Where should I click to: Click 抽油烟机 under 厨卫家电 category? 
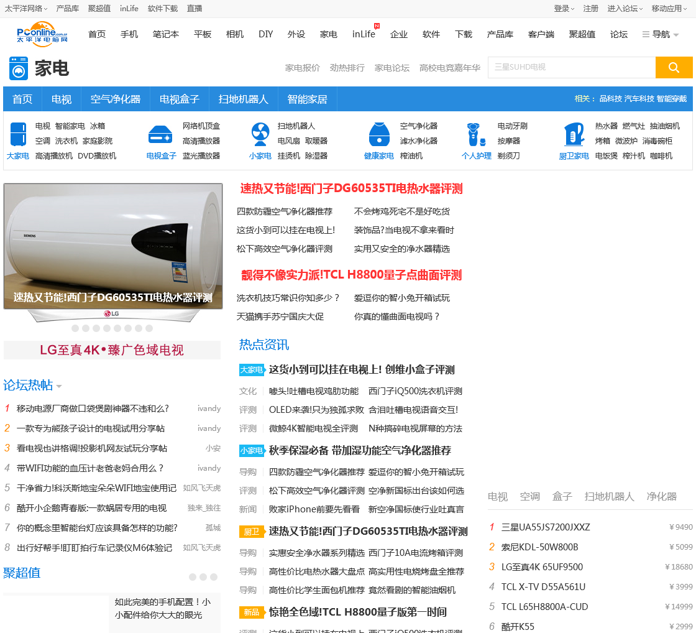(x=664, y=126)
